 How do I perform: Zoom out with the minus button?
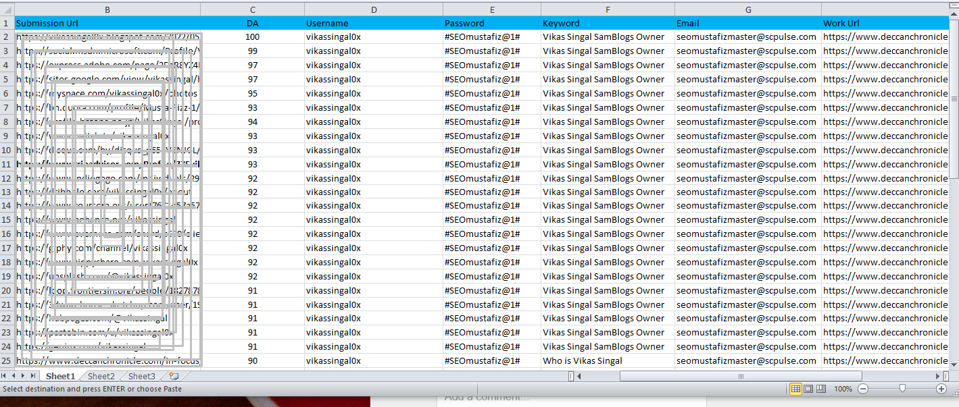click(863, 389)
